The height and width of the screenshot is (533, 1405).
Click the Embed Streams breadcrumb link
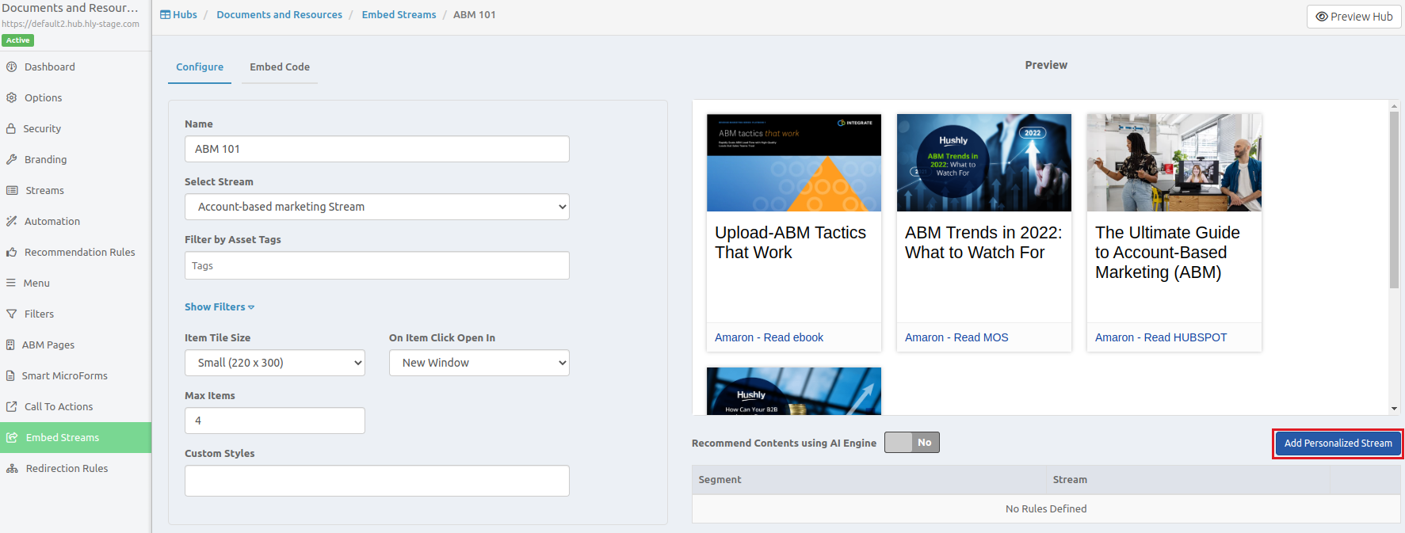pyautogui.click(x=399, y=15)
